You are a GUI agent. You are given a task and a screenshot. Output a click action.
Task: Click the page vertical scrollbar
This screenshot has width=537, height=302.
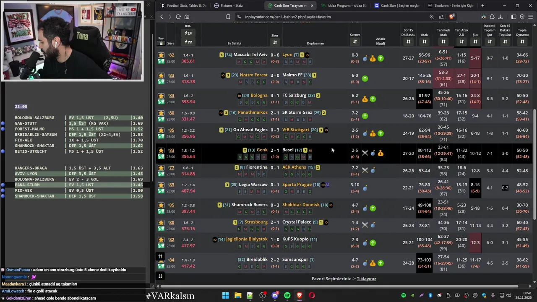click(x=534, y=164)
